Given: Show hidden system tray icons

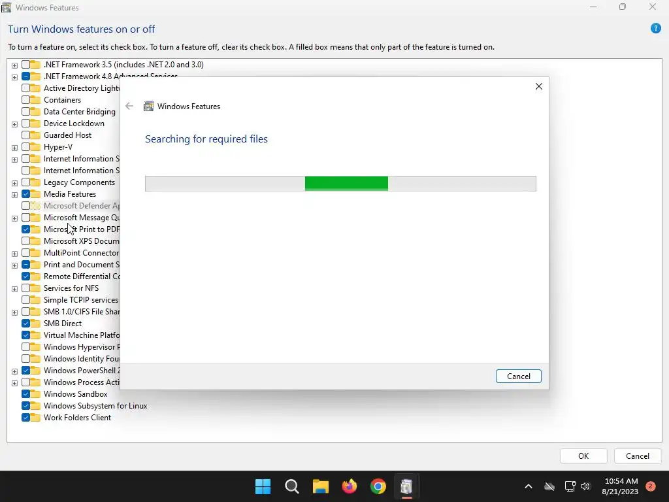Looking at the screenshot, I should tap(528, 486).
